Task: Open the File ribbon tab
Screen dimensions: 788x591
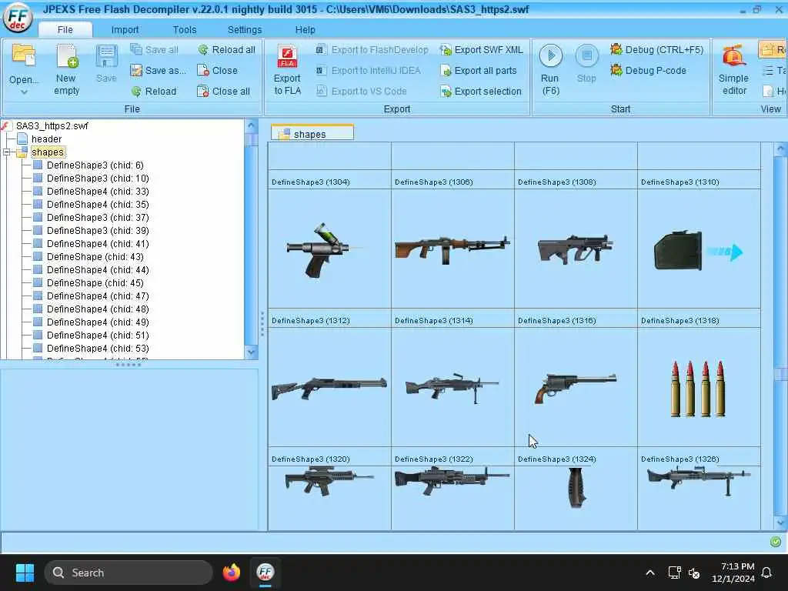Action: (x=65, y=30)
